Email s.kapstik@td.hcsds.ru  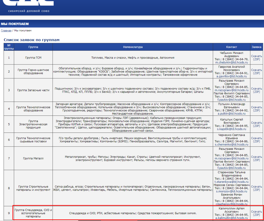232,129
